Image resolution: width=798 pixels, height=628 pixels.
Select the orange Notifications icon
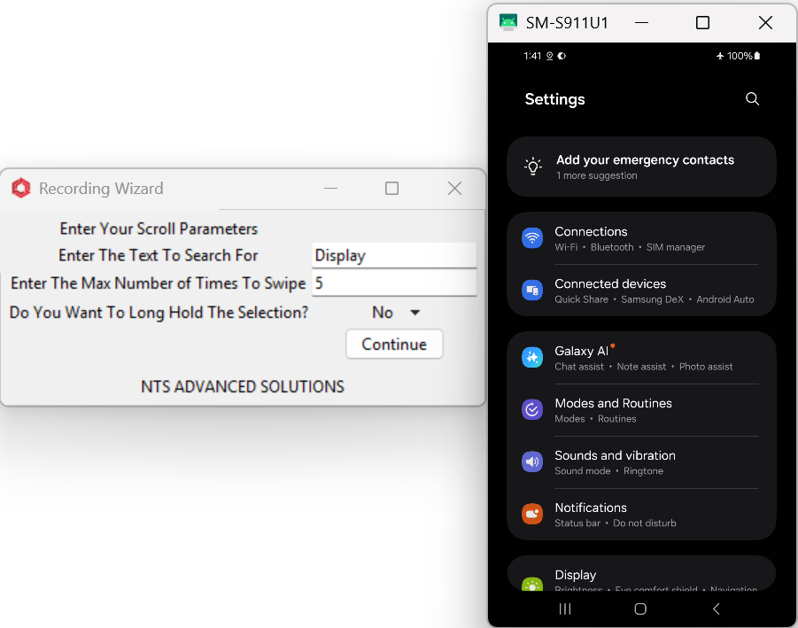coord(532,514)
